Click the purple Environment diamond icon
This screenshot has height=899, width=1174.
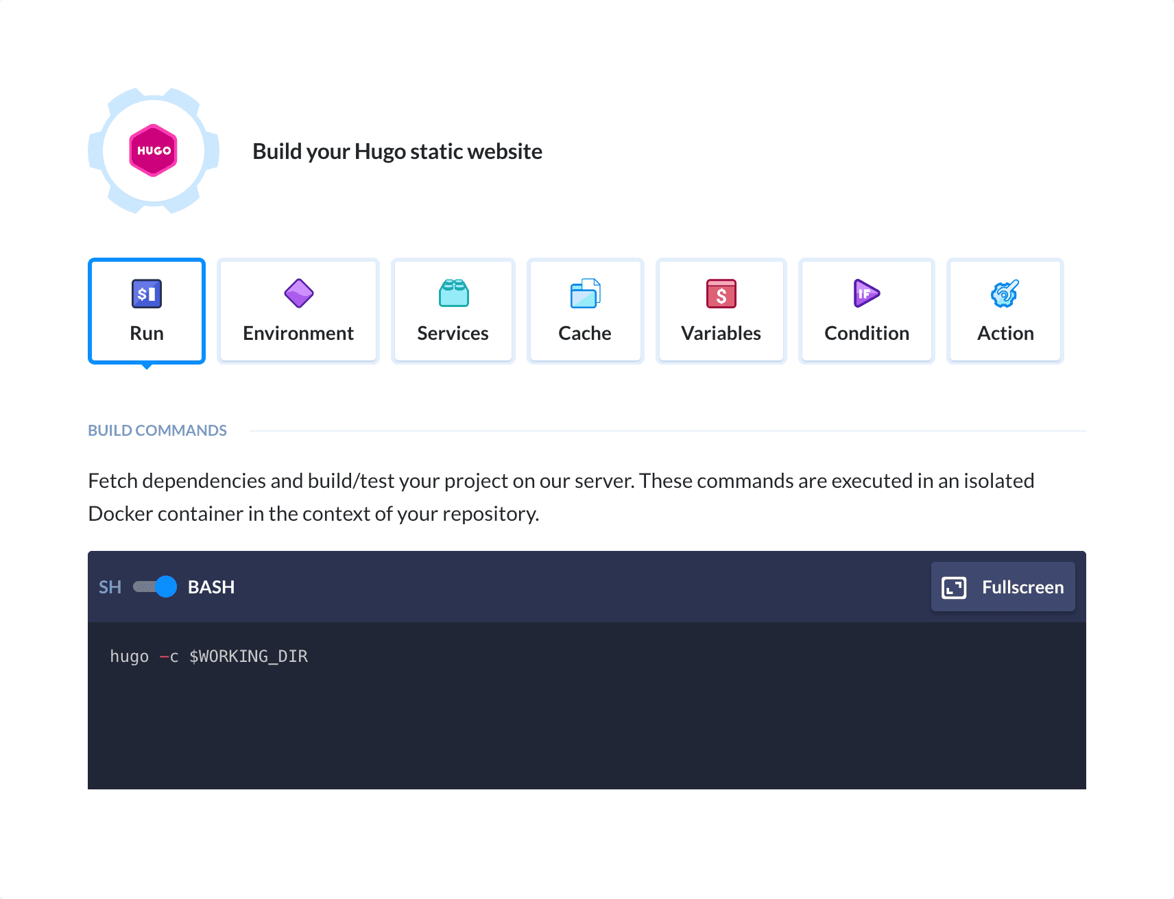coord(298,293)
